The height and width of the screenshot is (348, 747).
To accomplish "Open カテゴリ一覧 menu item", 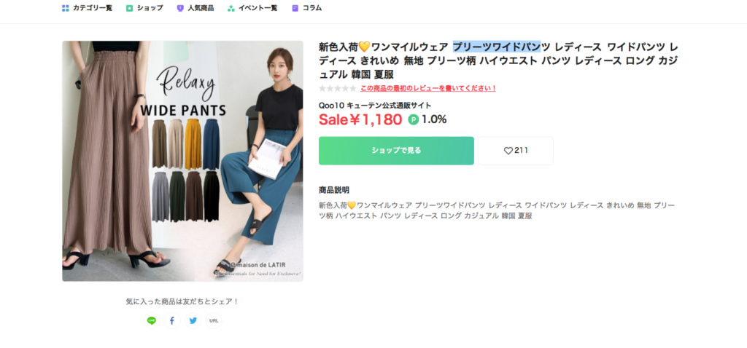I will pyautogui.click(x=93, y=8).
